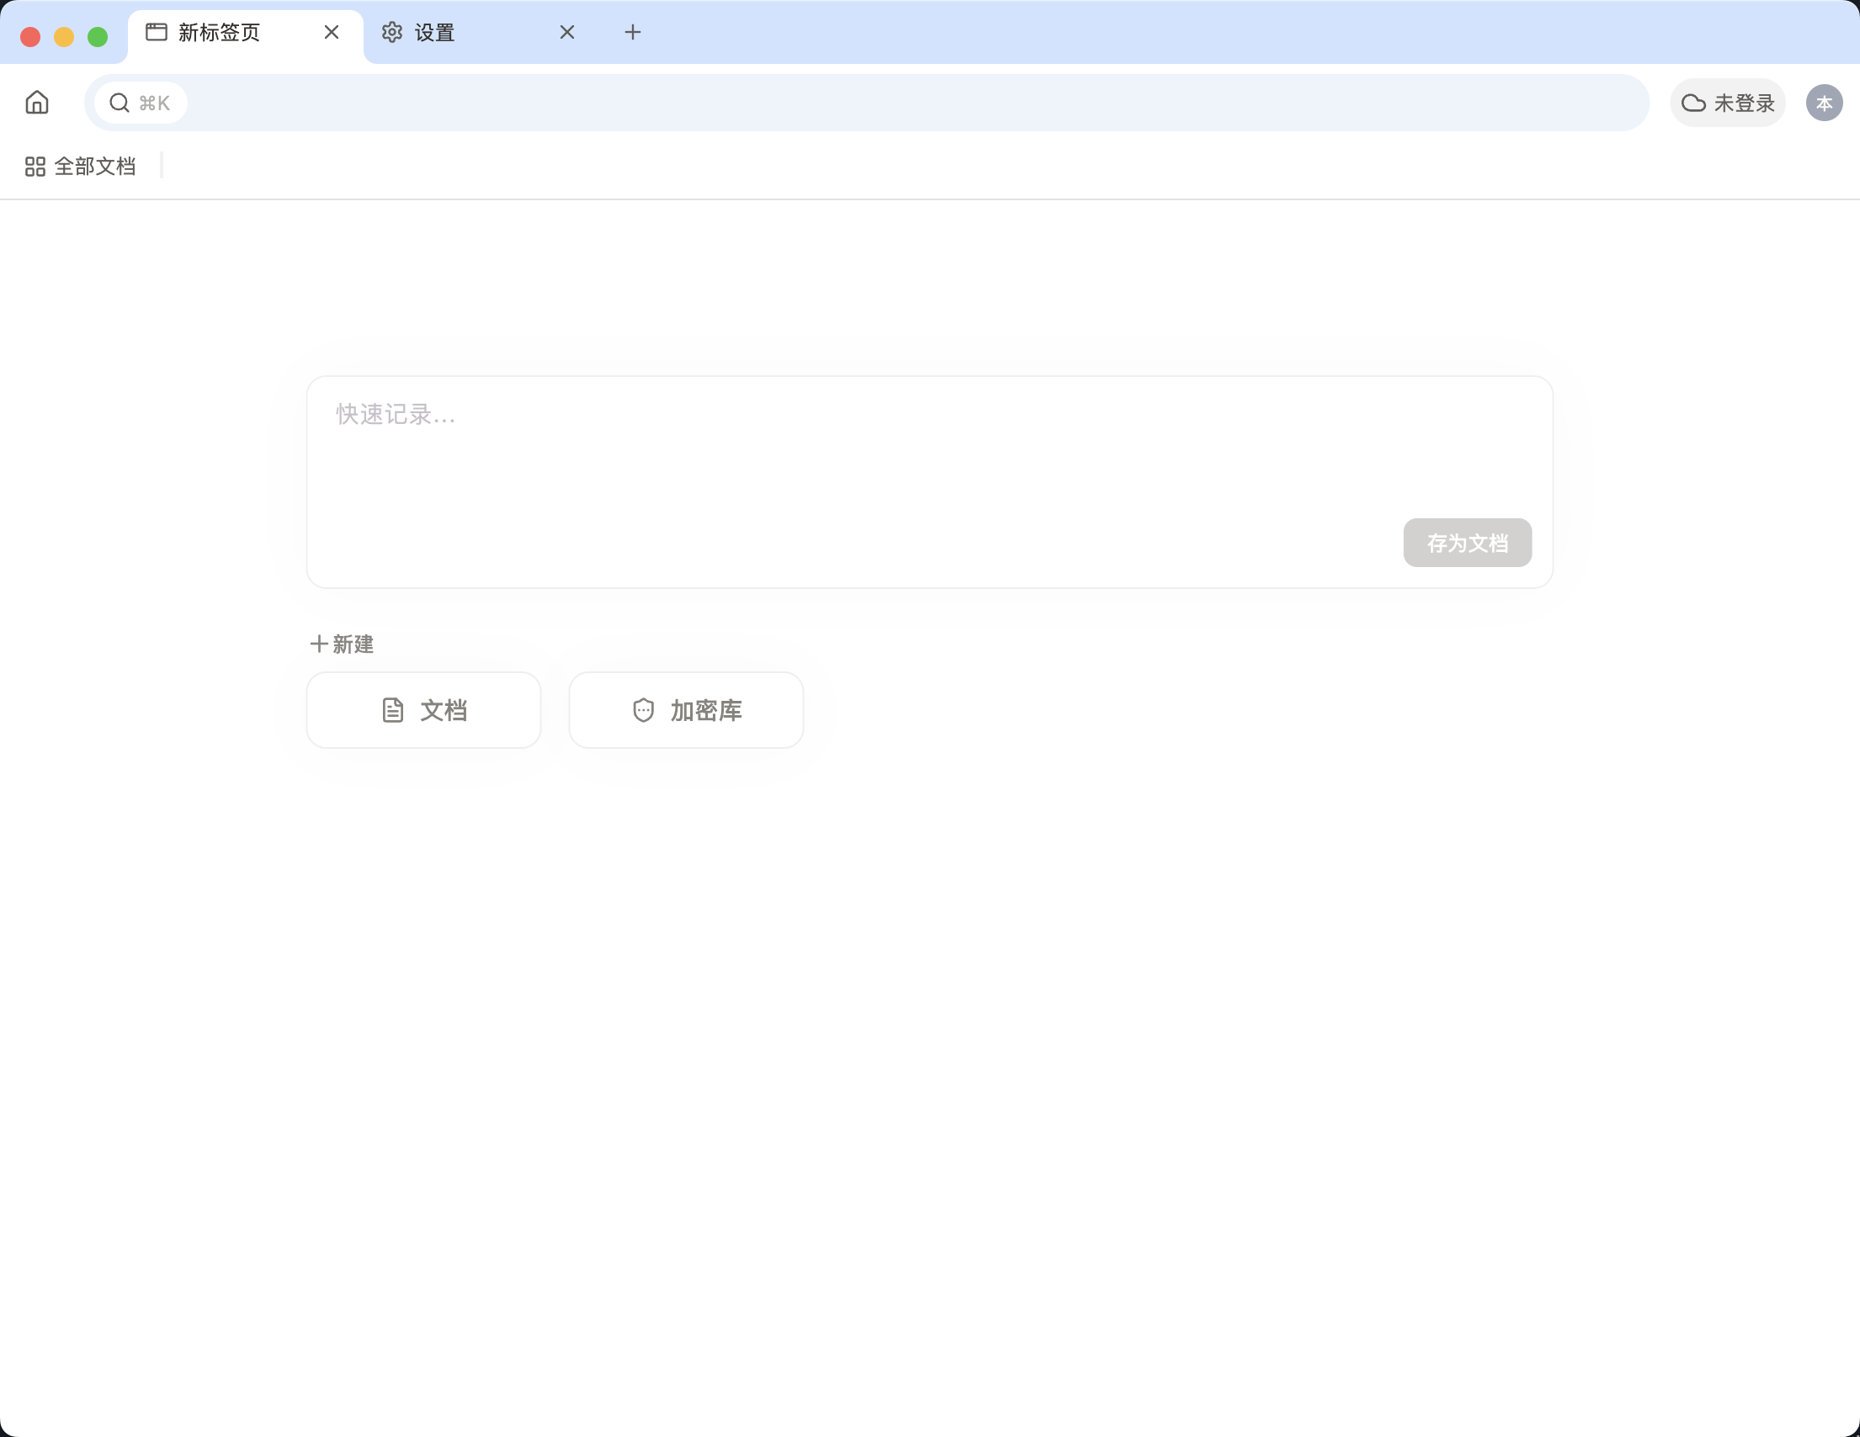The image size is (1860, 1437).
Task: Click the 全部文档 label
Action: tap(94, 166)
